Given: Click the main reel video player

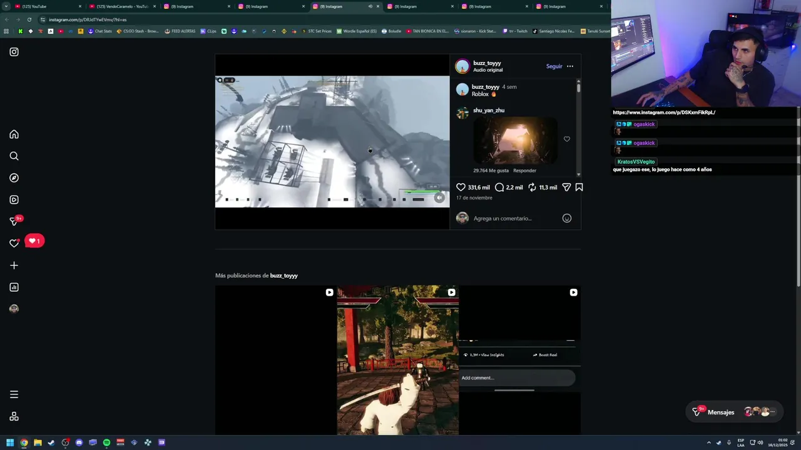Looking at the screenshot, I should click(x=332, y=141).
